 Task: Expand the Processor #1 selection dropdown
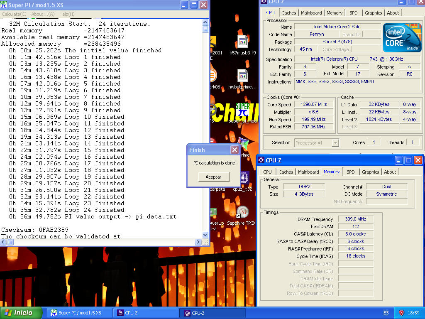pyautogui.click(x=335, y=143)
